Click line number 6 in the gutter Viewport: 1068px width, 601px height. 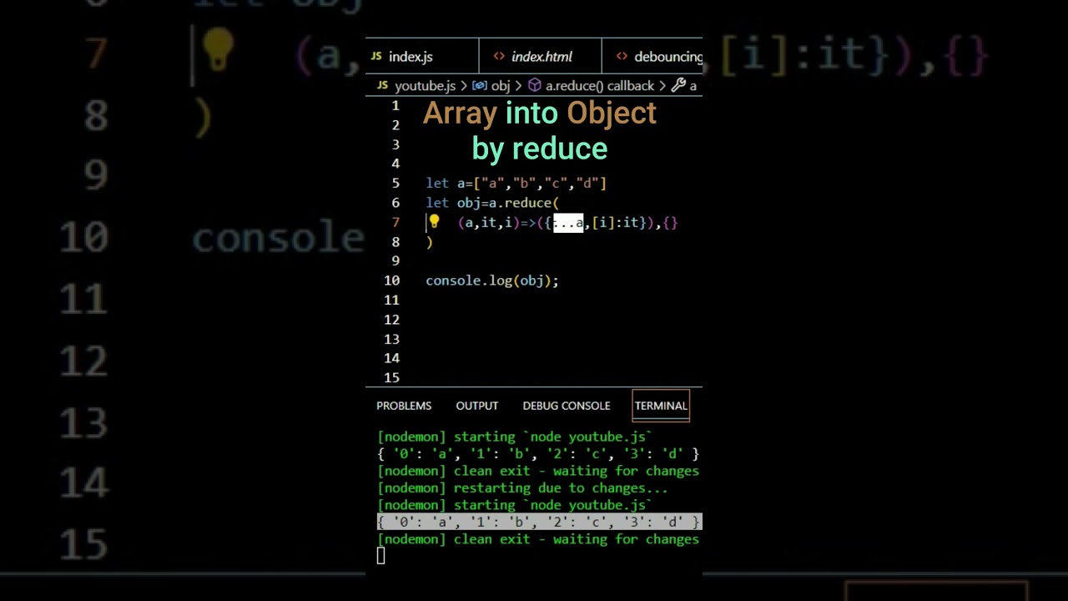tap(395, 203)
